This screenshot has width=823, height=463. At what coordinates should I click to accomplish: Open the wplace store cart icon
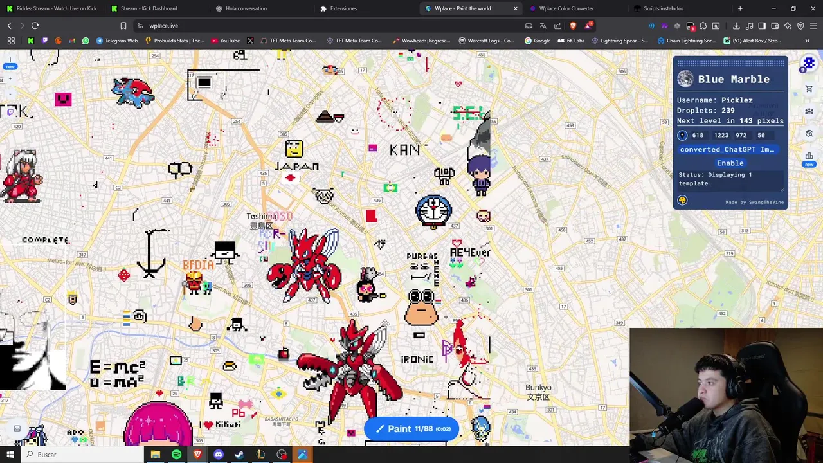coord(809,89)
